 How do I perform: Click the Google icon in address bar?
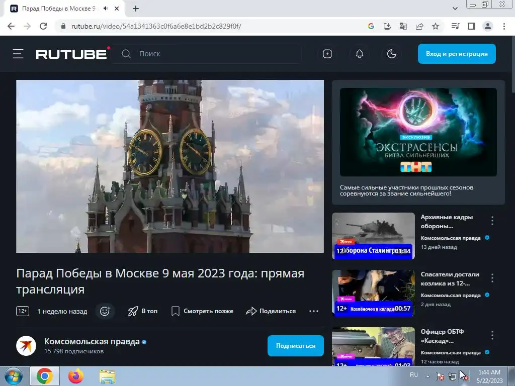tap(371, 26)
